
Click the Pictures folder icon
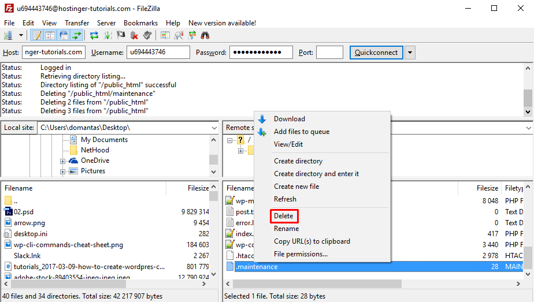tap(73, 171)
